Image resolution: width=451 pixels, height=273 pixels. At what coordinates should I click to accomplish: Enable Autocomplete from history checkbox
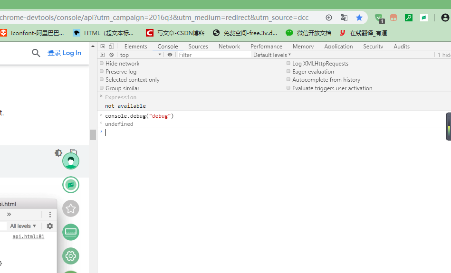(288, 79)
